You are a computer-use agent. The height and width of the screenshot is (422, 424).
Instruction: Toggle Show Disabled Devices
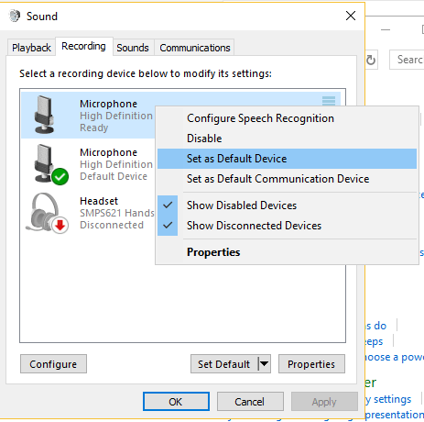tap(287, 205)
